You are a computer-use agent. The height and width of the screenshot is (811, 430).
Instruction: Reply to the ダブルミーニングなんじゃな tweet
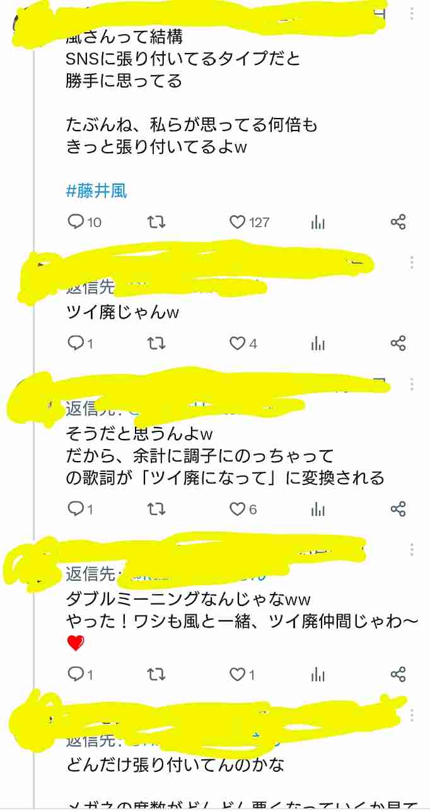(x=80, y=675)
